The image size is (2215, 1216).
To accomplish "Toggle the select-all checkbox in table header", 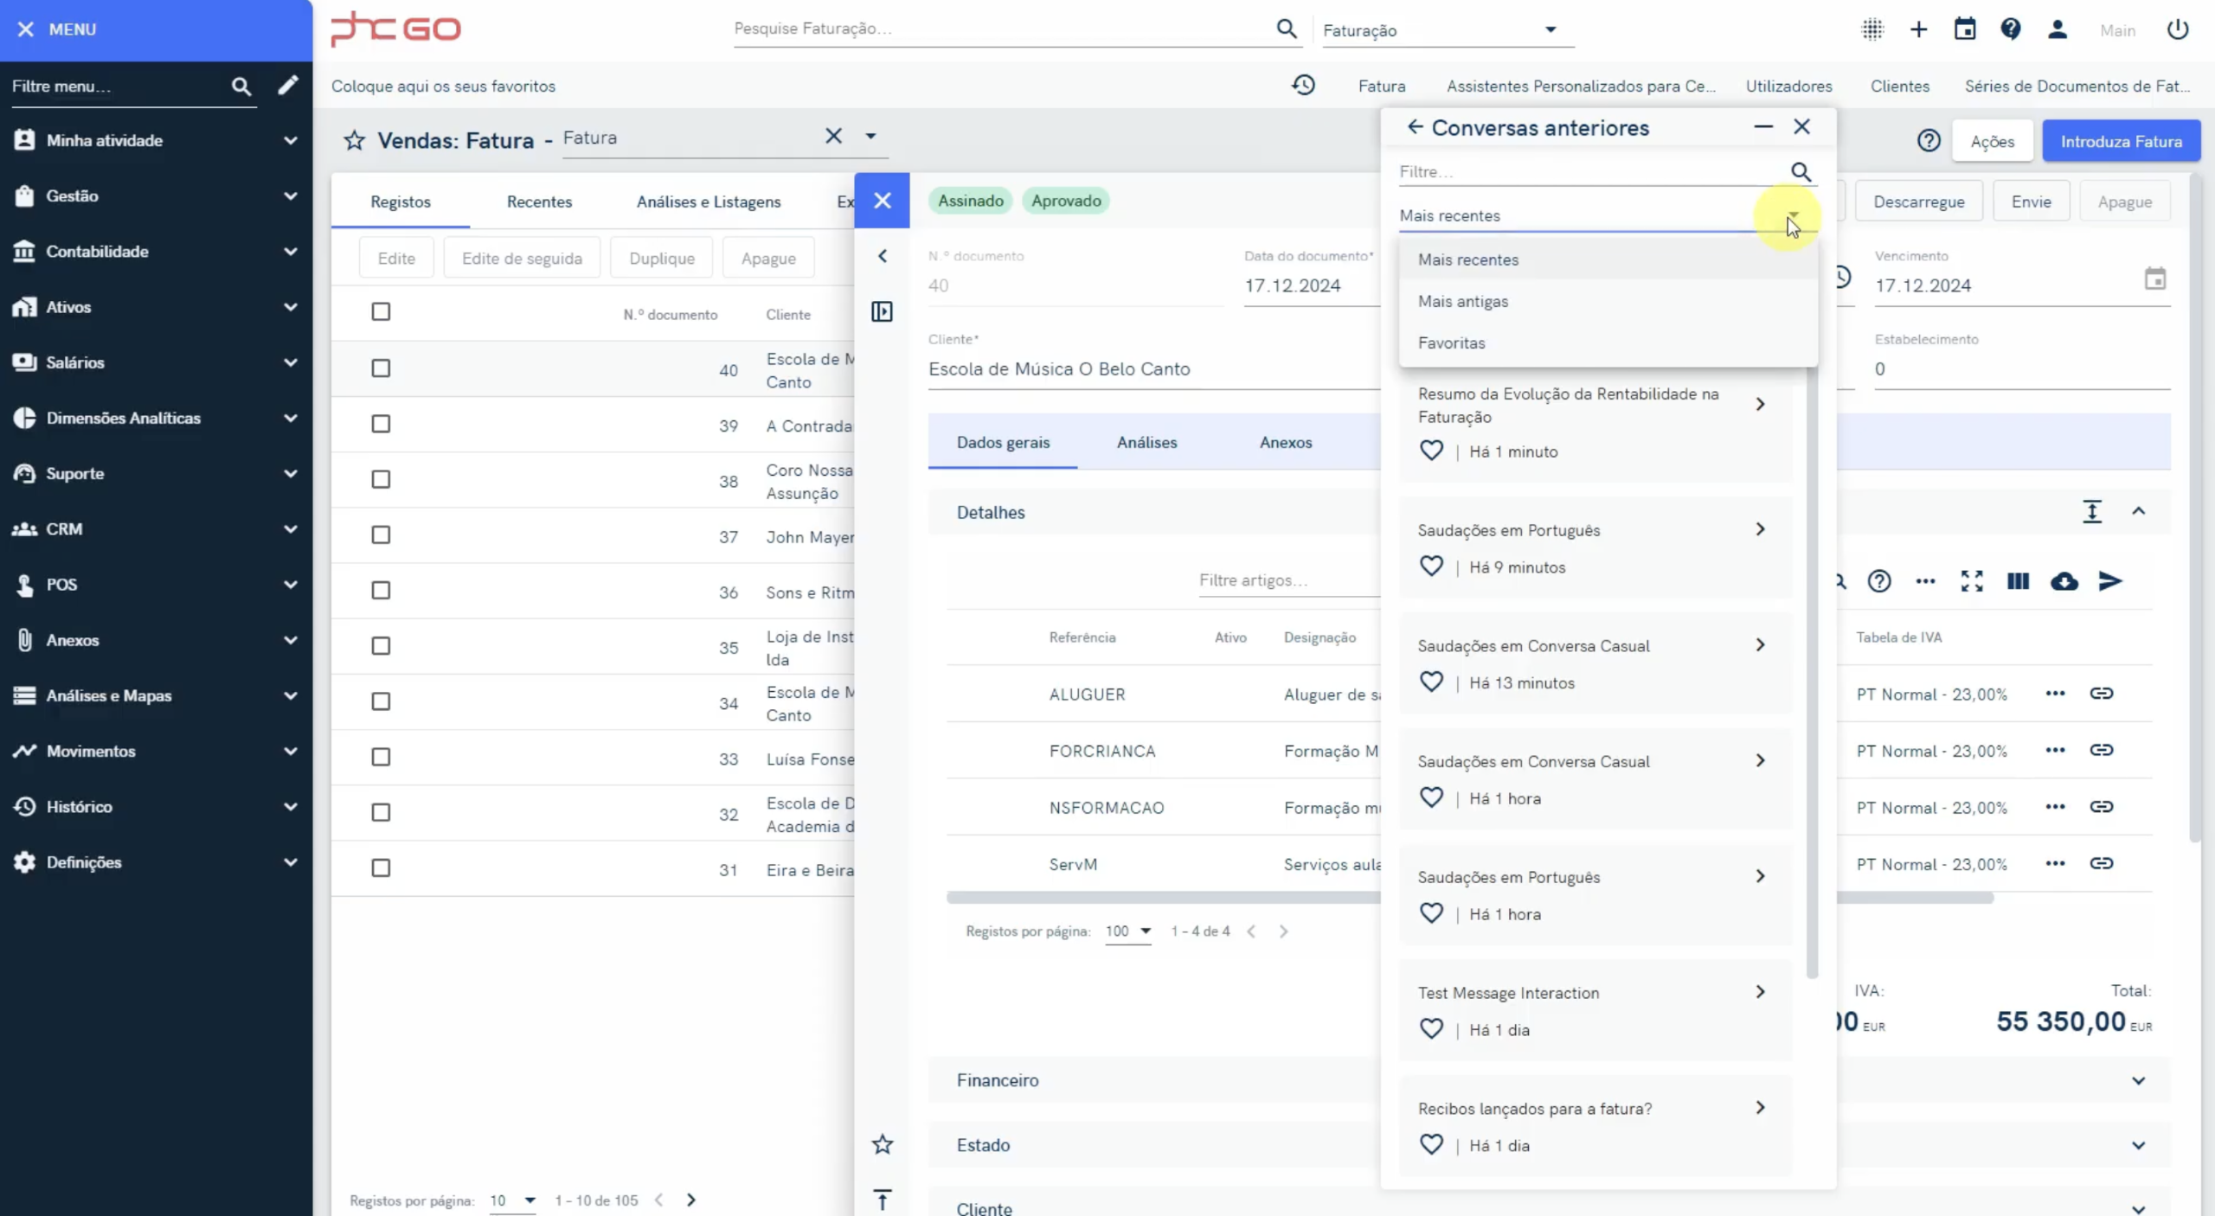I will point(381,312).
